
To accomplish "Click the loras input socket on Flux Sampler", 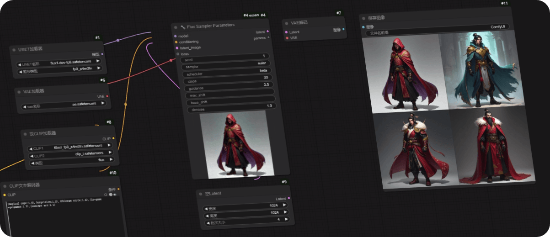I will [177, 54].
